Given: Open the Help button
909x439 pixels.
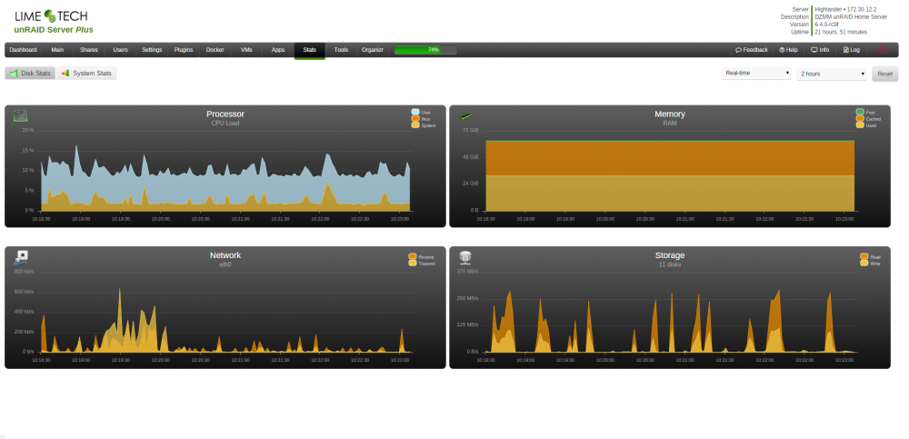Looking at the screenshot, I should tap(788, 50).
